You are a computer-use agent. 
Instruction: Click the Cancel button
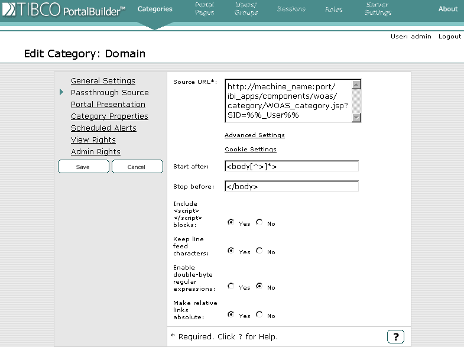[137, 167]
